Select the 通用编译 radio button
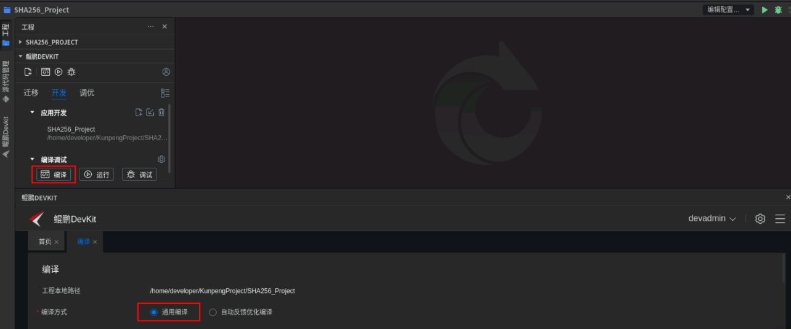791x329 pixels. tap(154, 312)
